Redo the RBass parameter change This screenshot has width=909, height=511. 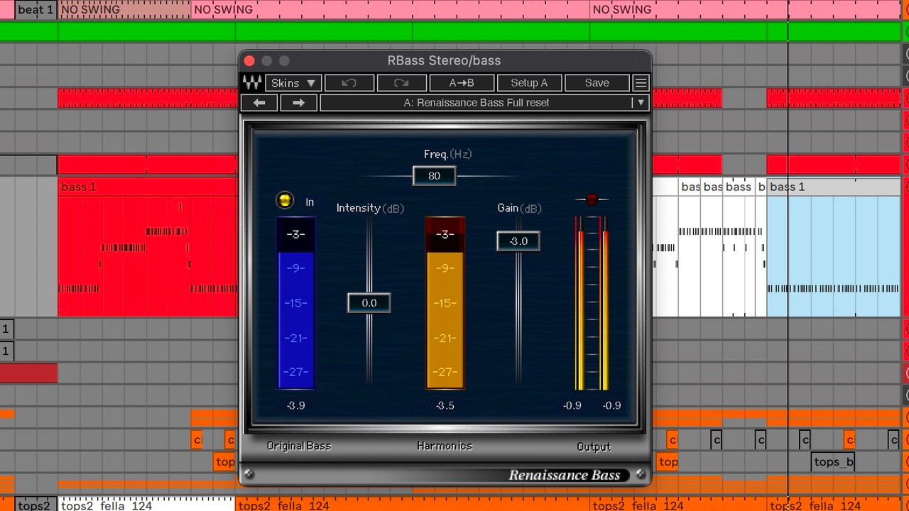coord(401,83)
